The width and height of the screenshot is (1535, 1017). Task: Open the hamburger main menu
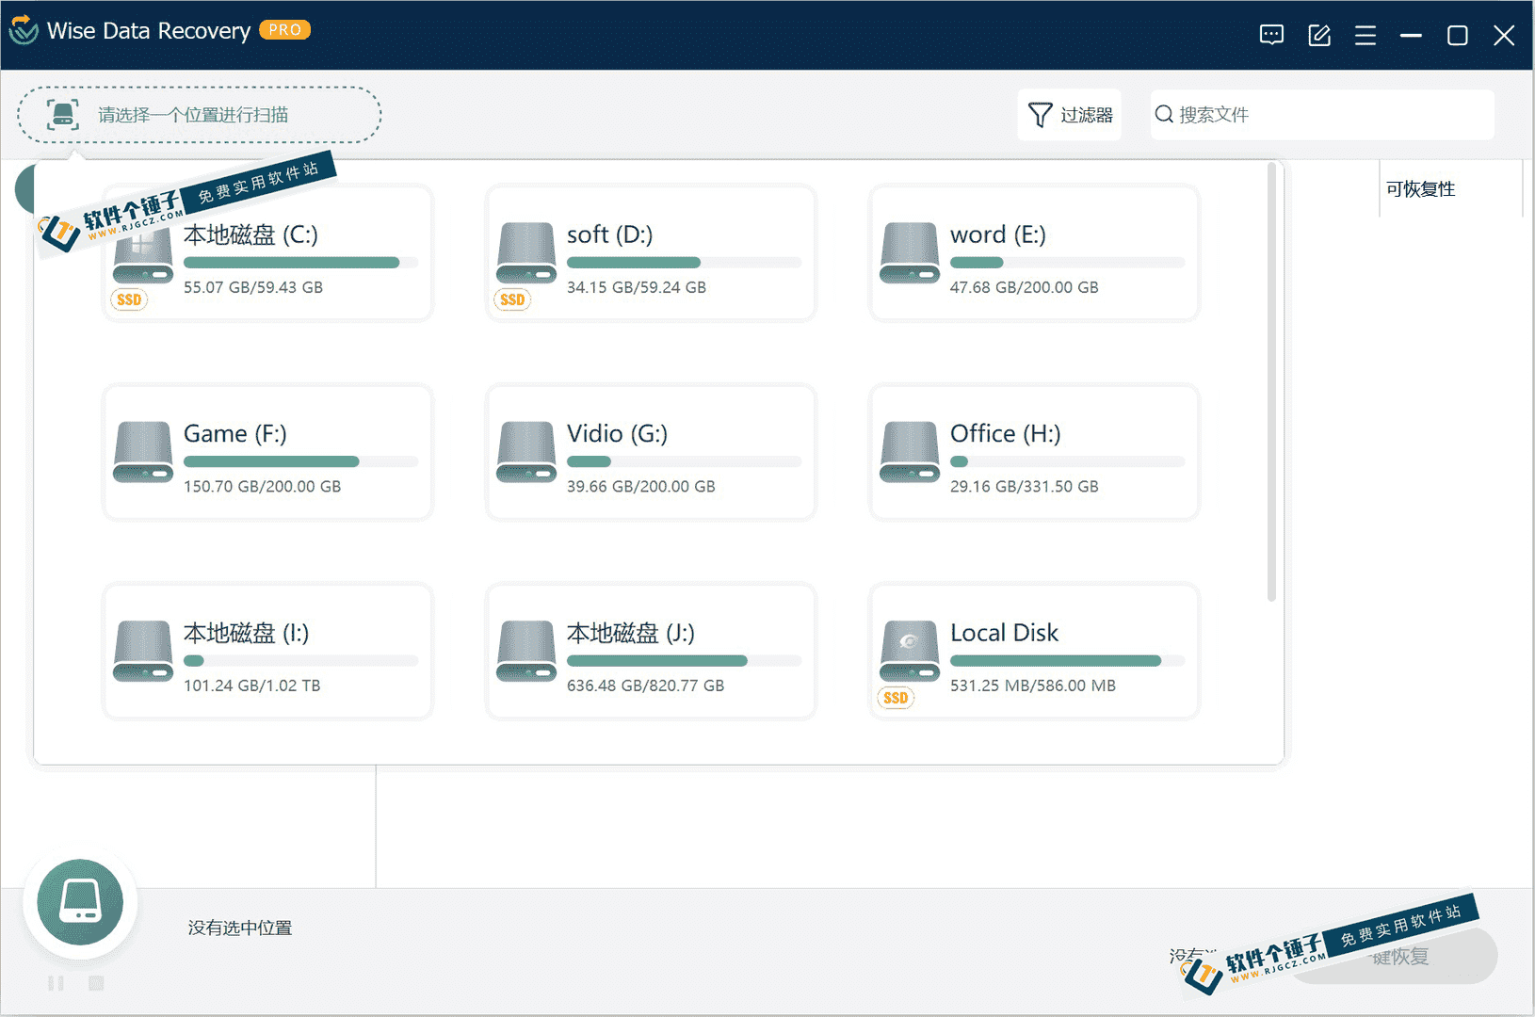pyautogui.click(x=1365, y=35)
